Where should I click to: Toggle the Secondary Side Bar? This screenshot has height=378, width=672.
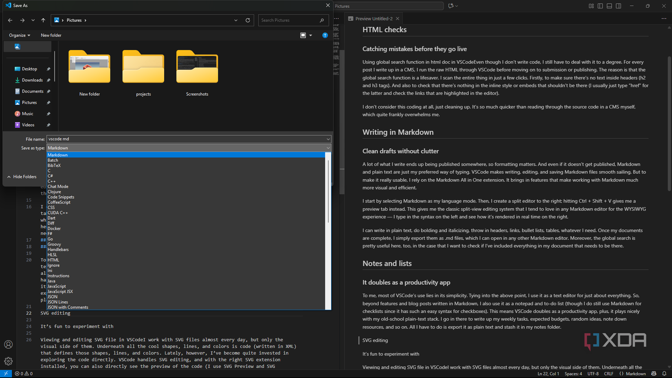point(618,6)
